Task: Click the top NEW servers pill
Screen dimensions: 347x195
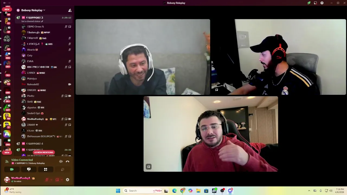Action: coord(7,9)
